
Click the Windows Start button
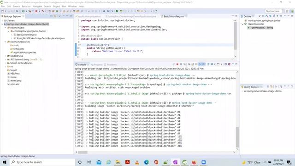point(5,162)
